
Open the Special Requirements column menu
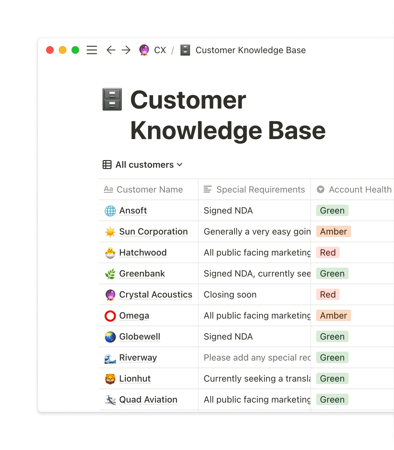click(x=208, y=189)
